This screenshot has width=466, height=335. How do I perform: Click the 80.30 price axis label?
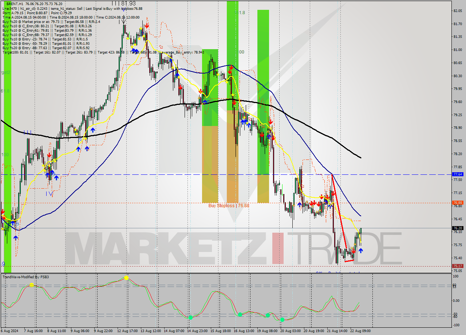point(458,76)
